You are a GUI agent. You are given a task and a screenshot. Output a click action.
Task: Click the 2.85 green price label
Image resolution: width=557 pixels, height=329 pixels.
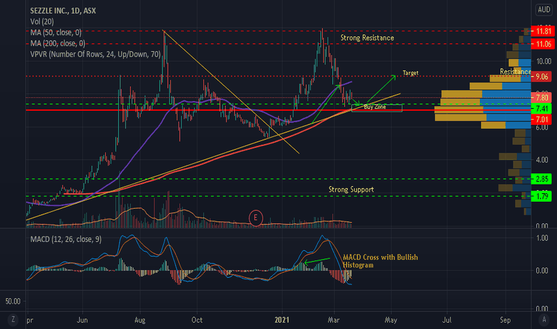(x=541, y=179)
